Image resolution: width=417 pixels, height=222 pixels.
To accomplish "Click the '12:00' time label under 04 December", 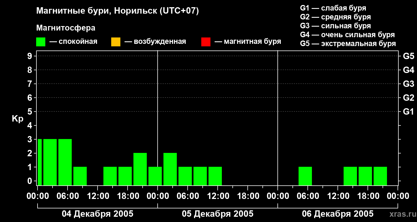I will pyautogui.click(x=98, y=196).
